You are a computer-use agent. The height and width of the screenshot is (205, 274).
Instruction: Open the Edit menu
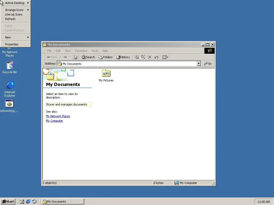coord(58,51)
